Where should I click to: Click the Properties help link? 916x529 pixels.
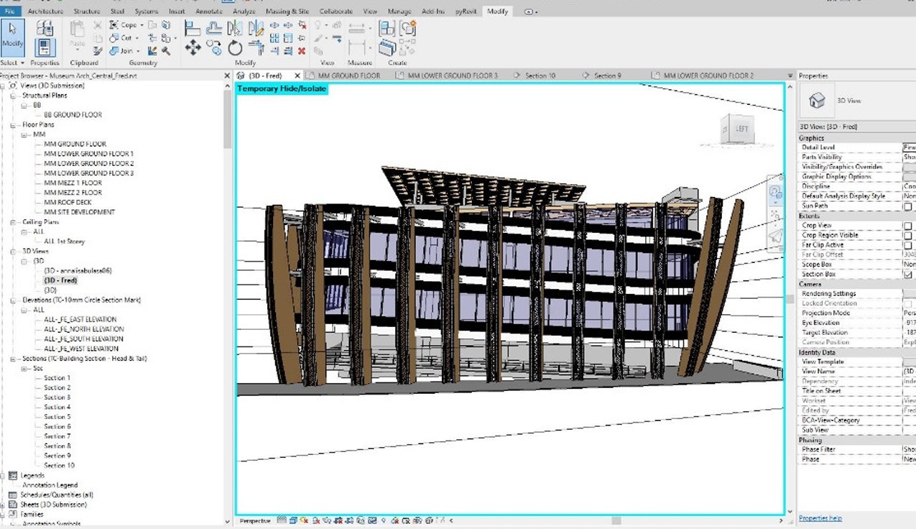pos(820,518)
